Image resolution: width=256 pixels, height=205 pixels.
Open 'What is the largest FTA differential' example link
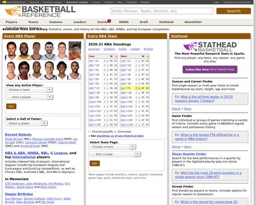point(207,137)
